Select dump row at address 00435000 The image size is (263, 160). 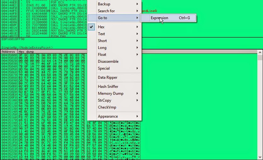43,55
